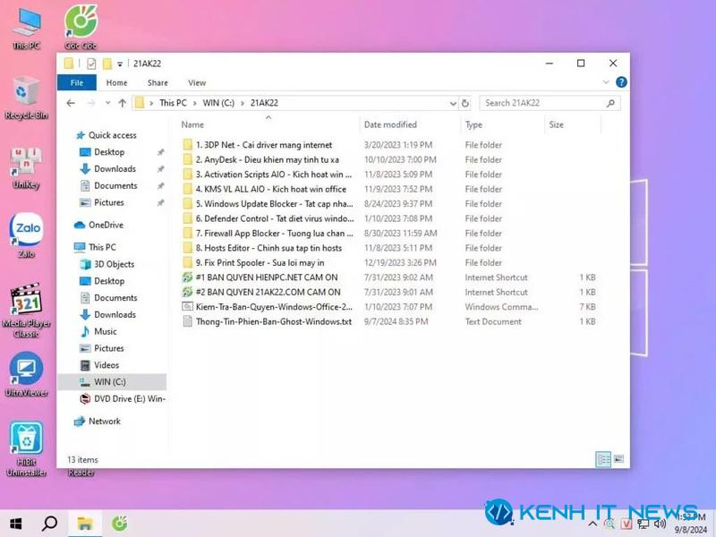Launch Coc Coc browser from desktop

point(81,28)
